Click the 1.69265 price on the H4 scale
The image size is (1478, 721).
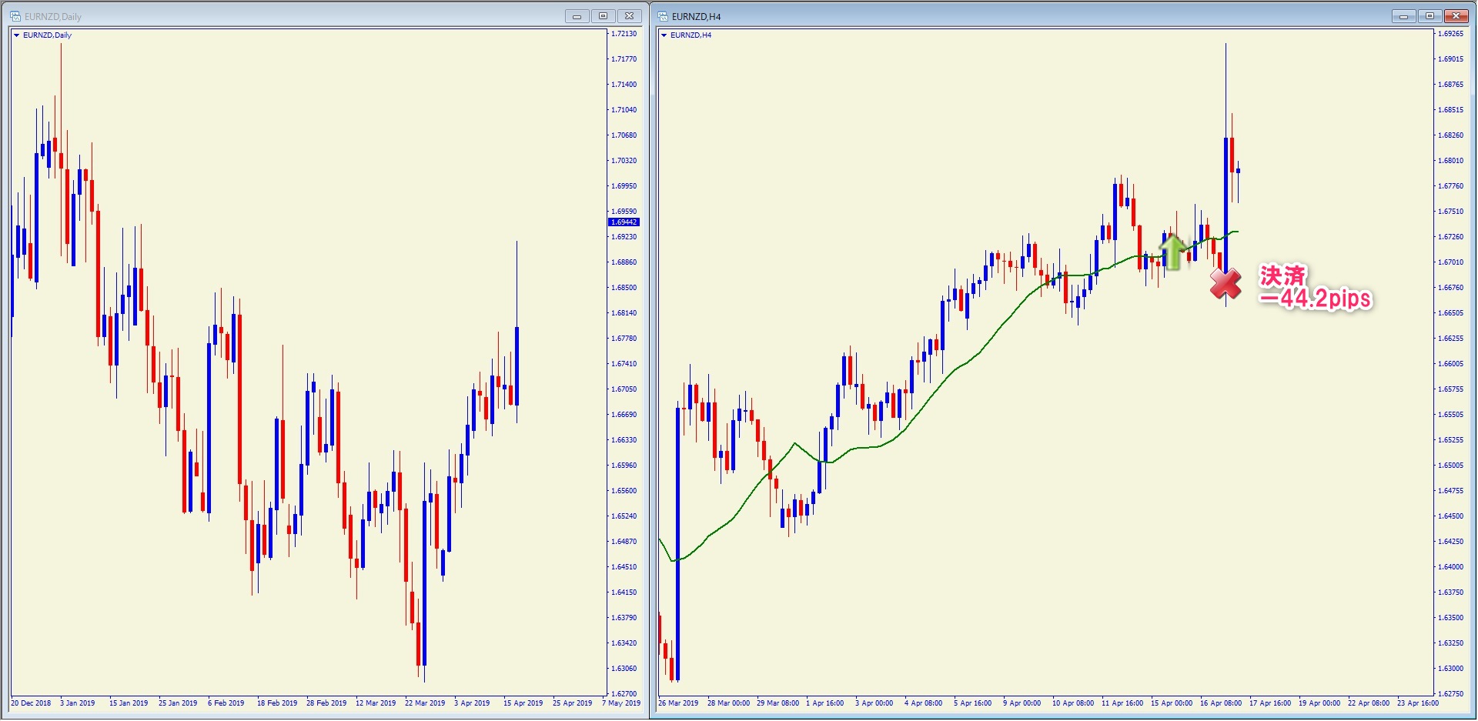click(1451, 34)
